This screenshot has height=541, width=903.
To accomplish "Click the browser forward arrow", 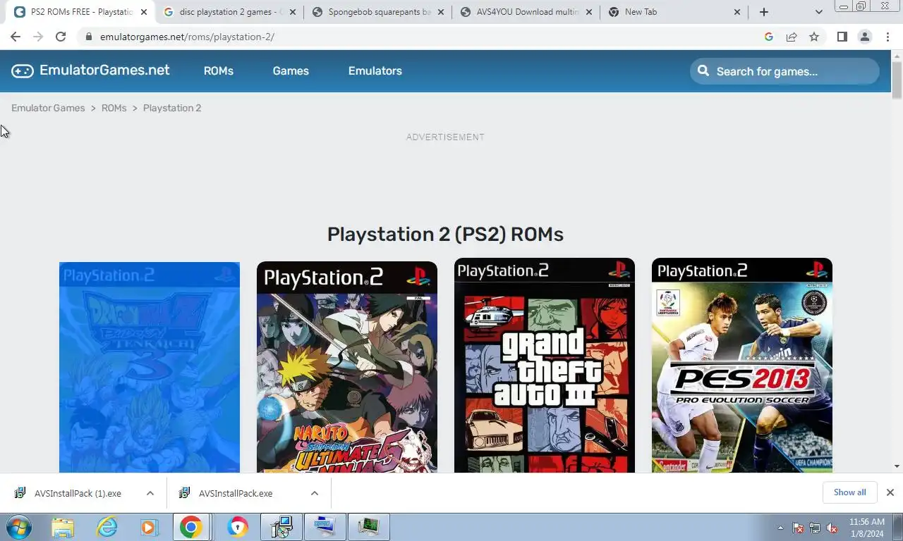I will (x=38, y=37).
